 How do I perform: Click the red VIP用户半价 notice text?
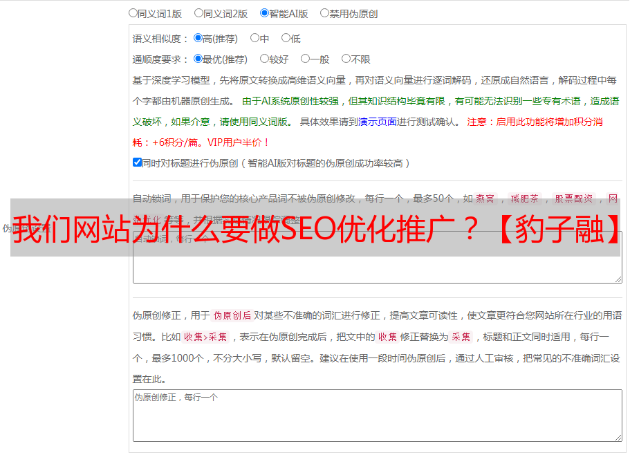click(x=238, y=142)
